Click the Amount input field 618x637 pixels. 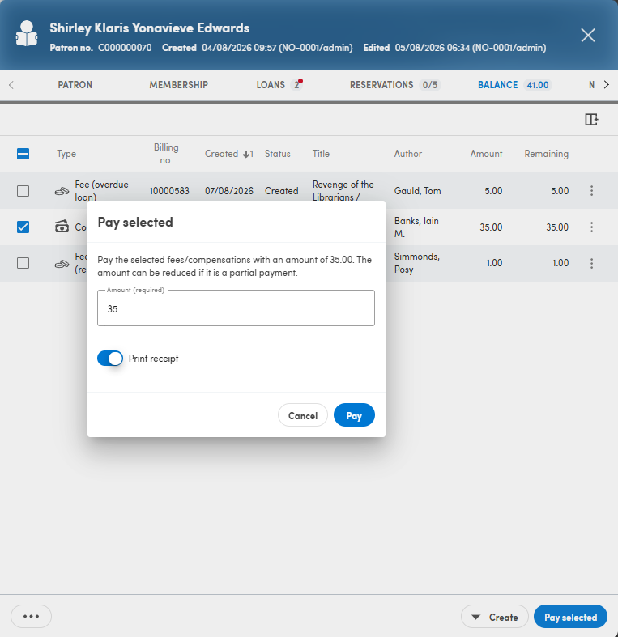tap(236, 308)
